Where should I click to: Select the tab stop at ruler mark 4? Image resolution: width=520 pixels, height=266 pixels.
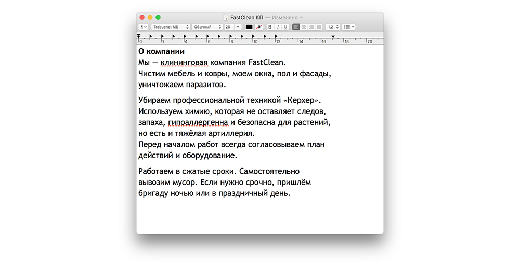185,36
